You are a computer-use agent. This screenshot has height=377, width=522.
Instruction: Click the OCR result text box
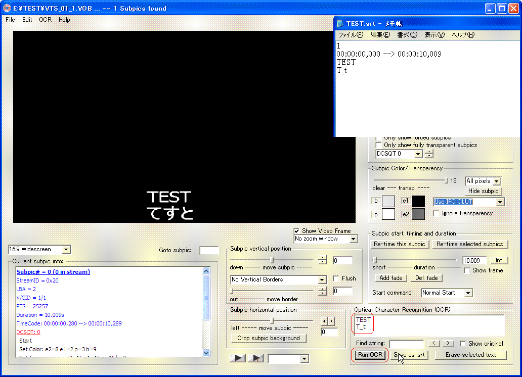point(429,325)
